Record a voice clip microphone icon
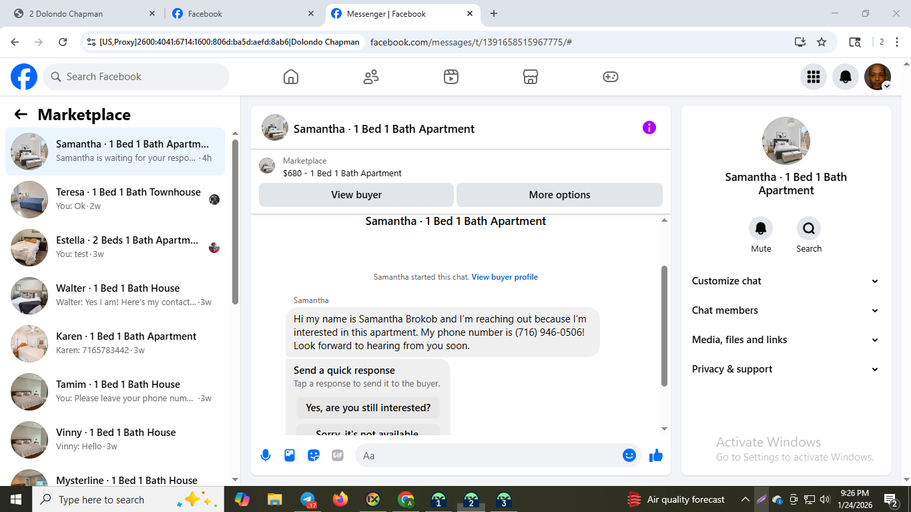 (x=266, y=455)
